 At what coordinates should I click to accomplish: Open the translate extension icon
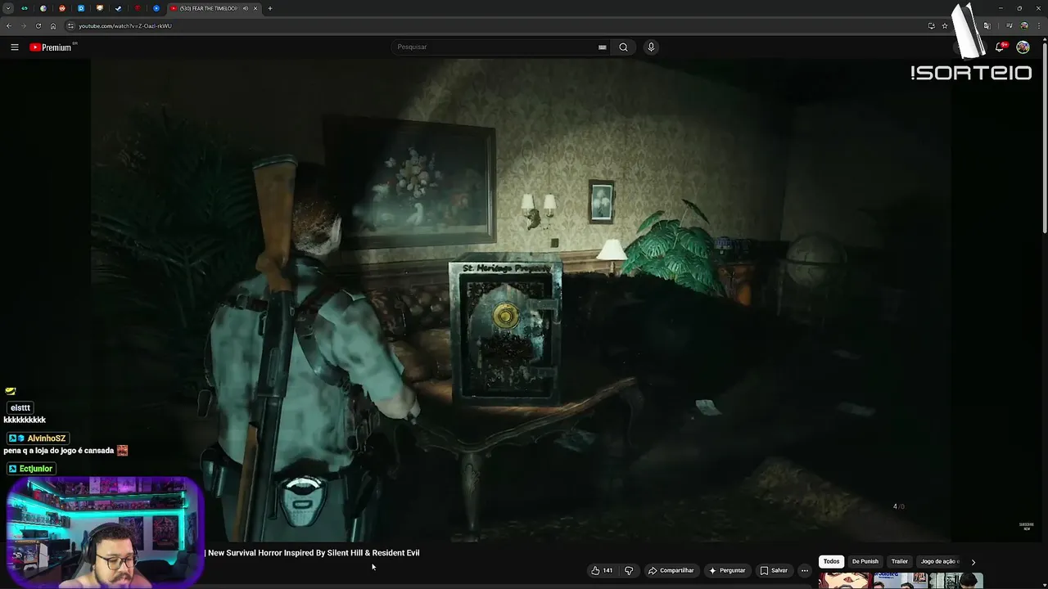point(987,25)
